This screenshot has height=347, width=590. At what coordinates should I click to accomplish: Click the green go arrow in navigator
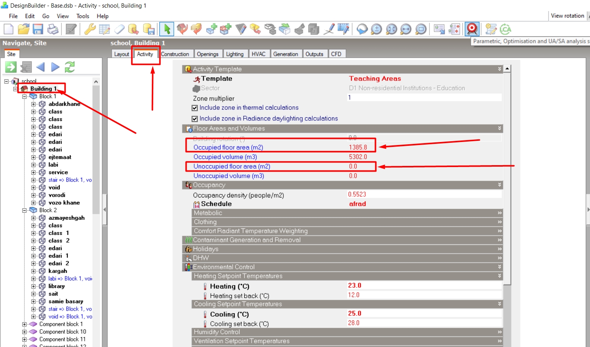tap(11, 67)
